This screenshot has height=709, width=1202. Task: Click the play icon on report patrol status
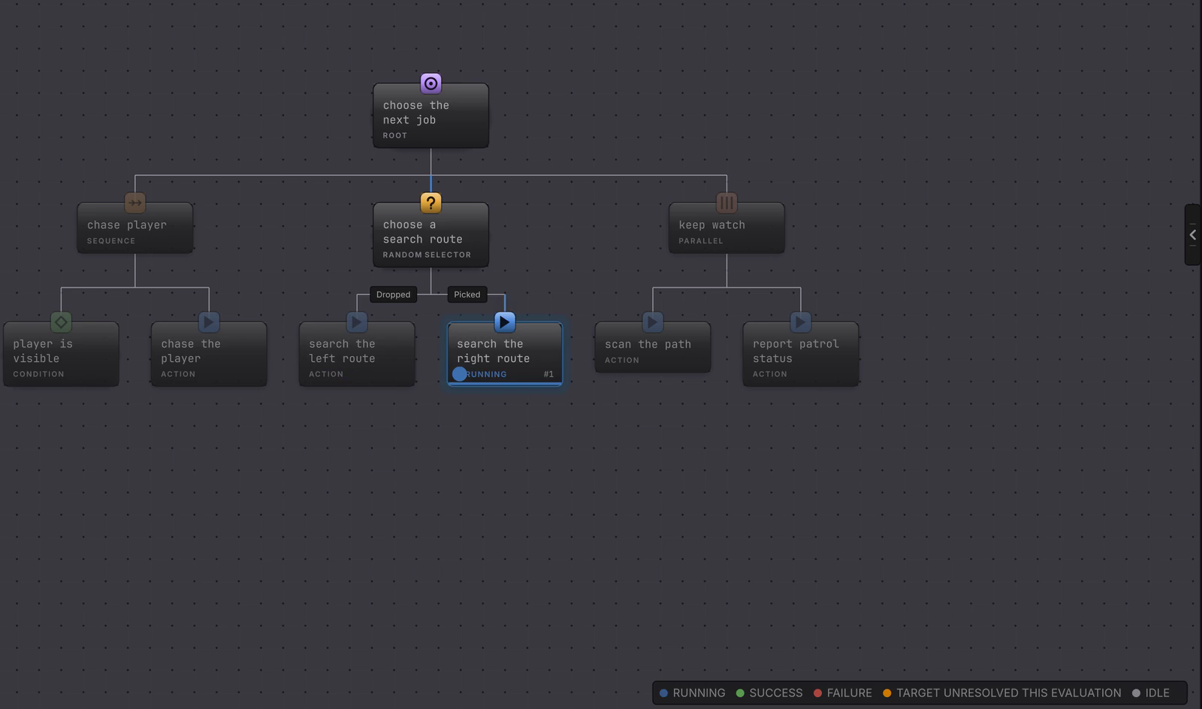tap(801, 322)
